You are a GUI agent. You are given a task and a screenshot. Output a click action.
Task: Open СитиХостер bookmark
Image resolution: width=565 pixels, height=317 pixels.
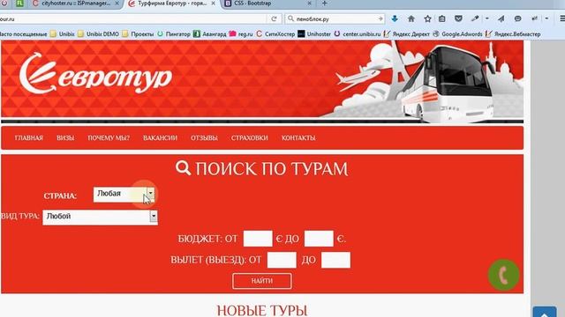tap(275, 34)
